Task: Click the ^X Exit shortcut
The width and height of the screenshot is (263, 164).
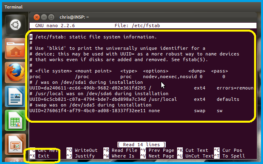Action: (39, 156)
